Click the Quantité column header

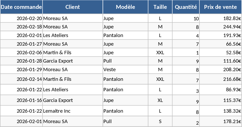pos(186,7)
